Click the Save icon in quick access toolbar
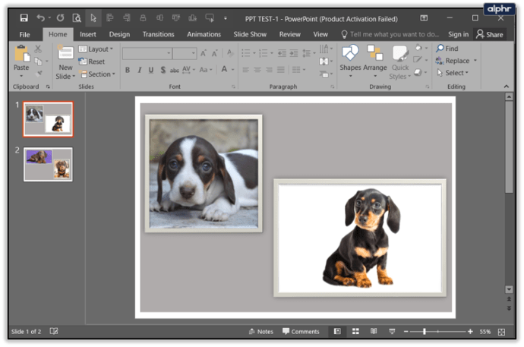 [x=24, y=17]
